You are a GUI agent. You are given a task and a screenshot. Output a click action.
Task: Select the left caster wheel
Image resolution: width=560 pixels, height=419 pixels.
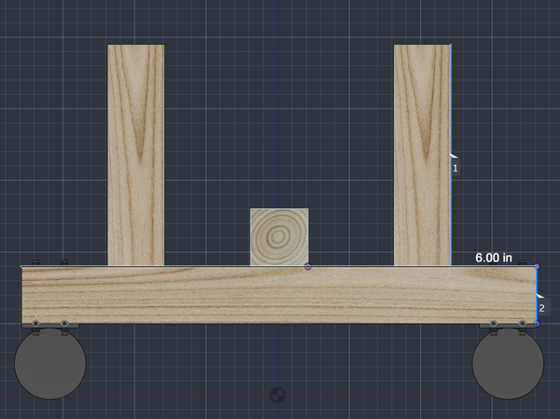point(50,363)
